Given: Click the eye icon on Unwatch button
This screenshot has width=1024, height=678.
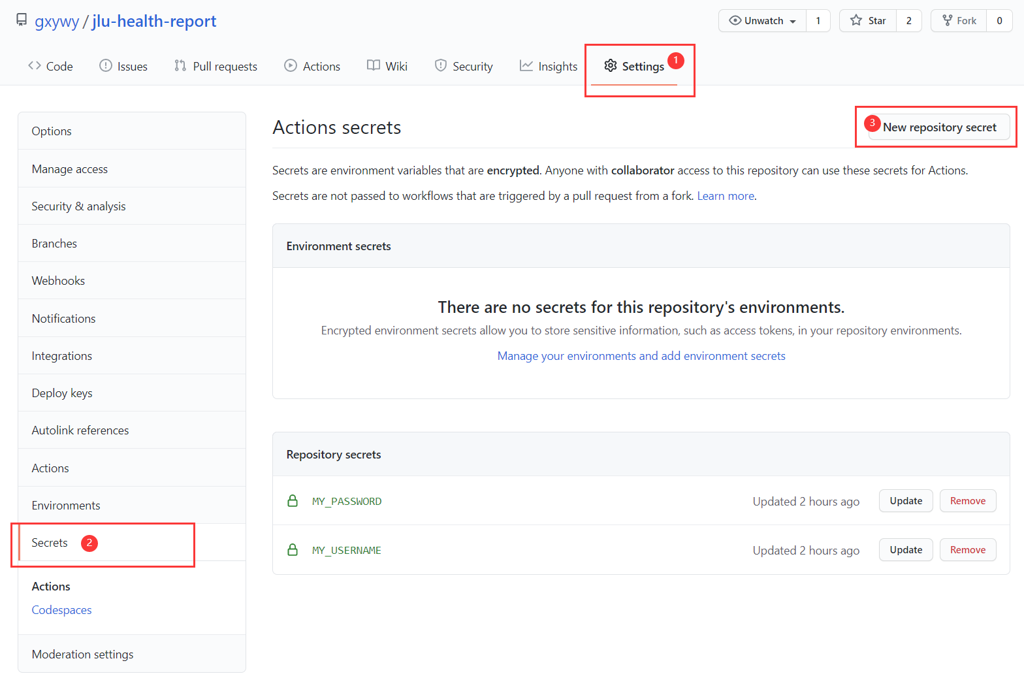Looking at the screenshot, I should coord(735,20).
